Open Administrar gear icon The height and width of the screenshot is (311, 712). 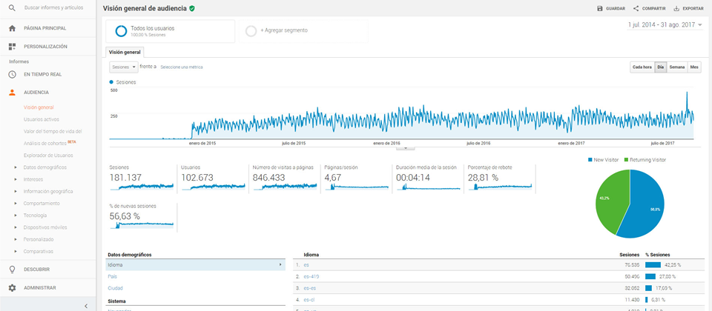[x=13, y=288]
